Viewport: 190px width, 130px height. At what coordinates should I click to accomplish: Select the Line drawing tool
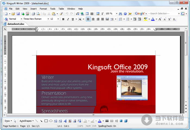[x=37, y=121]
